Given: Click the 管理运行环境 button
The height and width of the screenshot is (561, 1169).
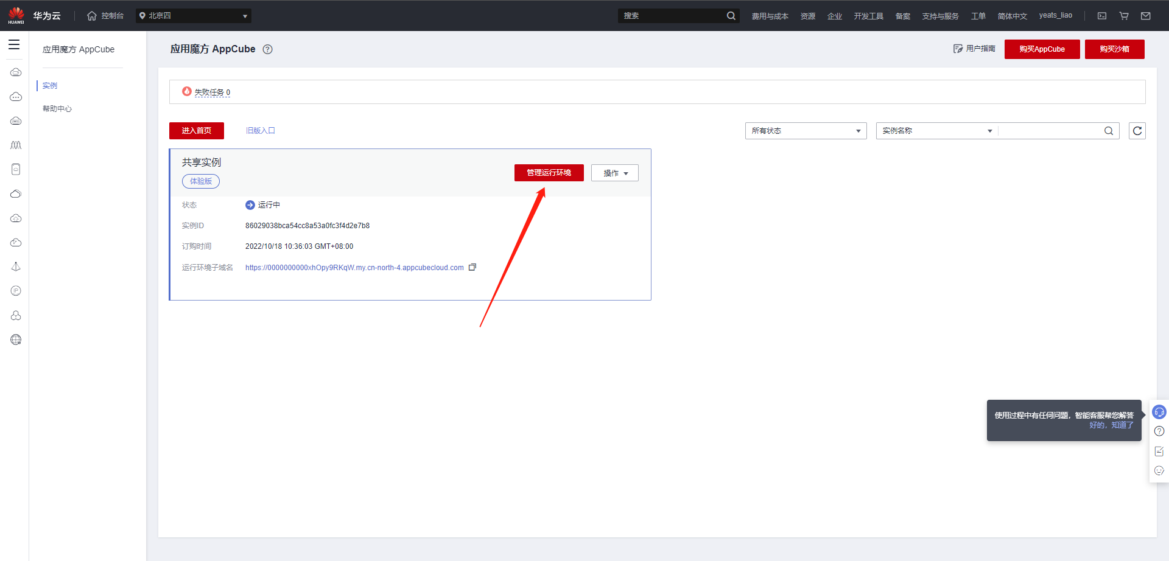Looking at the screenshot, I should (549, 173).
